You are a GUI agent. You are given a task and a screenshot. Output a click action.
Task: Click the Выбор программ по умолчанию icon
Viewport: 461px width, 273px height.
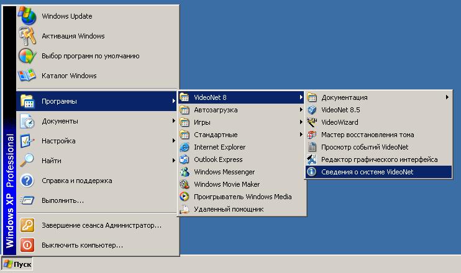tap(27, 56)
